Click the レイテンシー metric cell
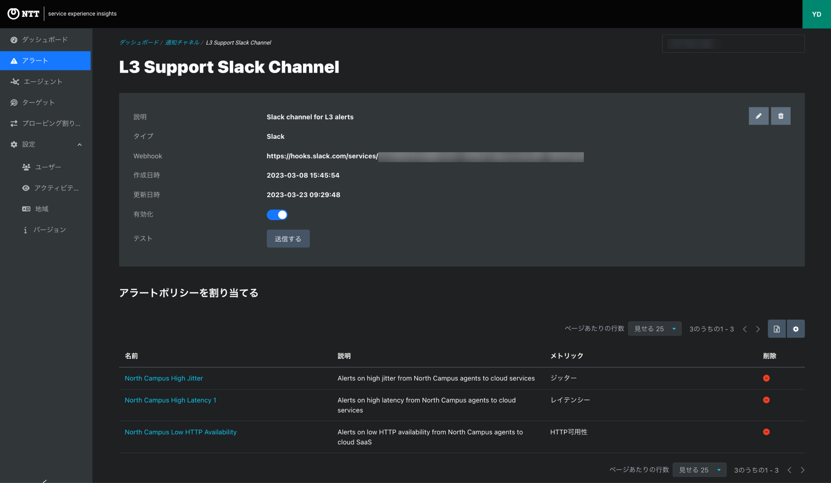The height and width of the screenshot is (483, 831). pos(570,400)
